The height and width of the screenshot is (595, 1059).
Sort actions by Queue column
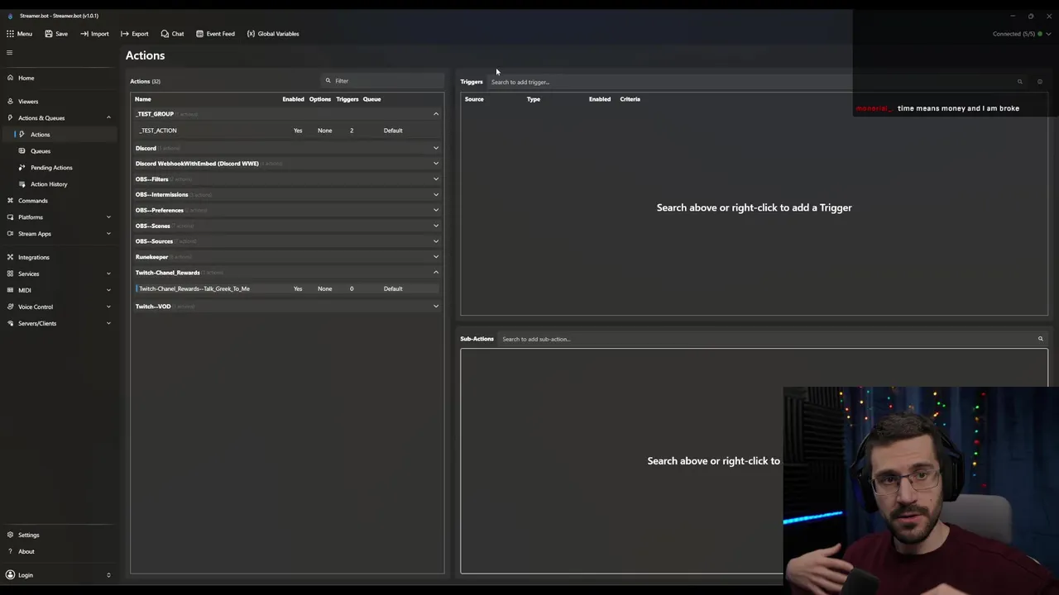click(x=371, y=99)
